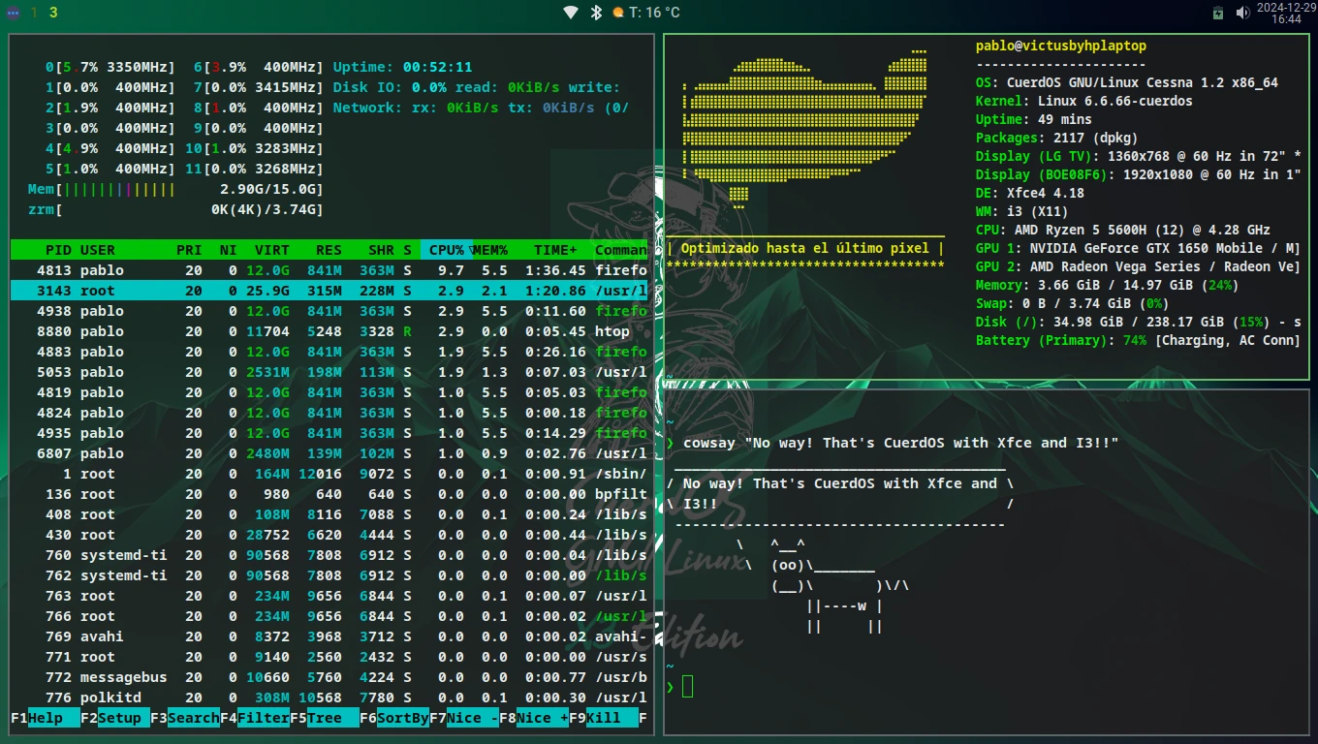
Task: Sort htop by RES column header
Action: (x=329, y=250)
